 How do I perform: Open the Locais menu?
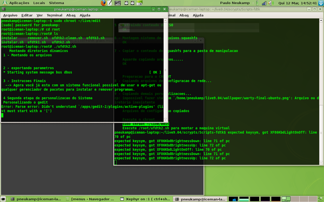39,3
